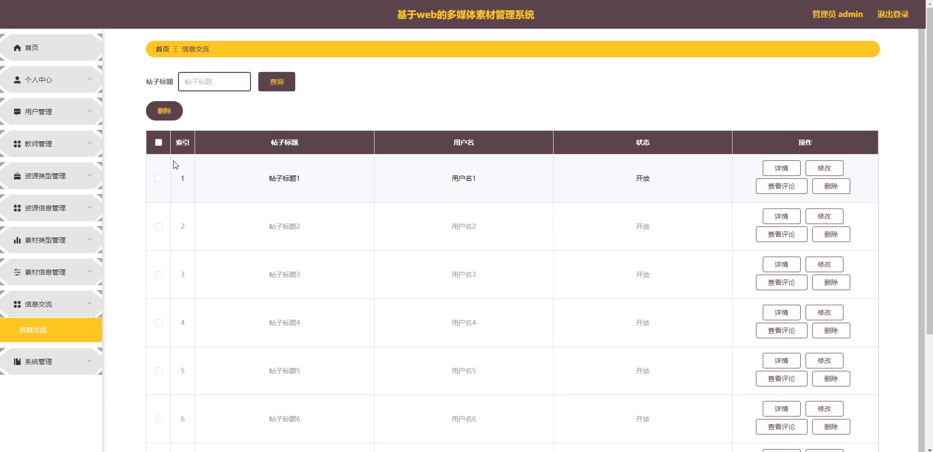Click the 帖子标题 column header
The image size is (933, 452).
click(x=285, y=142)
